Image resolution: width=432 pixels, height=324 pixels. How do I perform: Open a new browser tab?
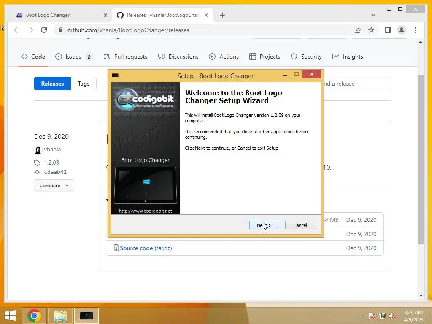click(x=222, y=15)
